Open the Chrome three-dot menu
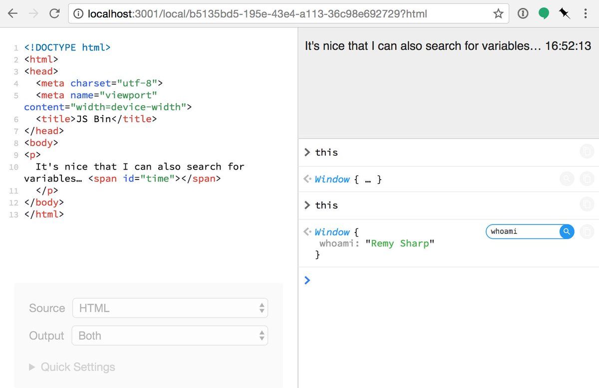Screen dimensions: 599x388 (586, 14)
